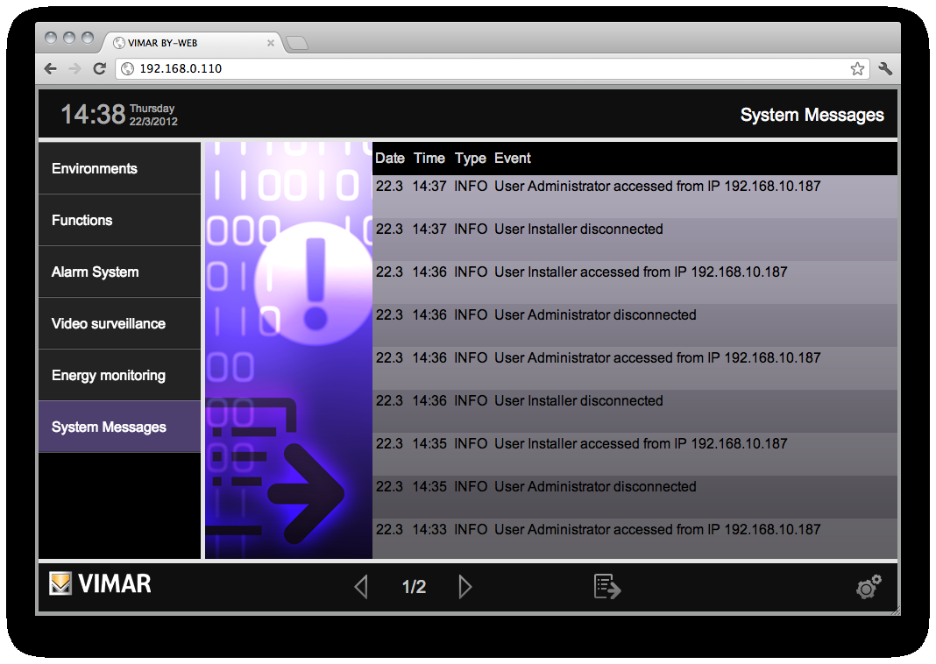The image size is (936, 664).
Task: Click the address bar showing 192.168.0.110
Action: [x=493, y=68]
